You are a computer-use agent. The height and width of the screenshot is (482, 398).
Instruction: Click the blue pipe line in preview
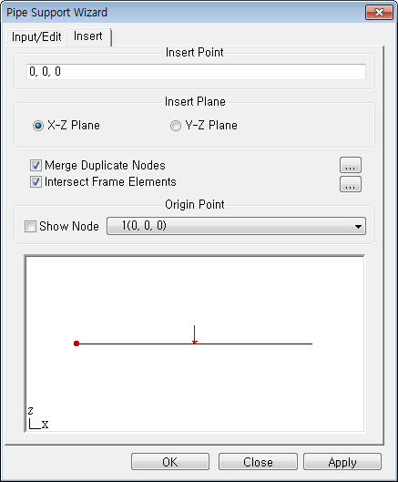pyautogui.click(x=196, y=344)
